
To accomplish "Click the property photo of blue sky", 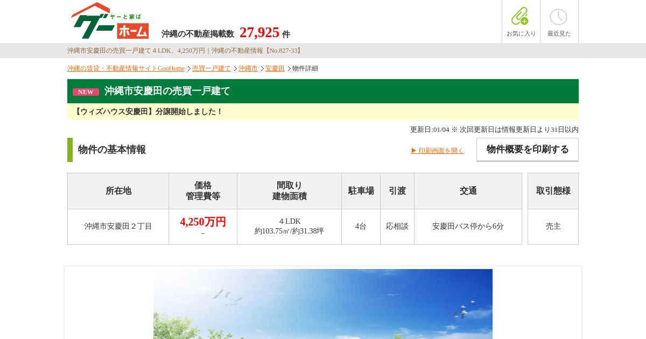I will 323,304.
